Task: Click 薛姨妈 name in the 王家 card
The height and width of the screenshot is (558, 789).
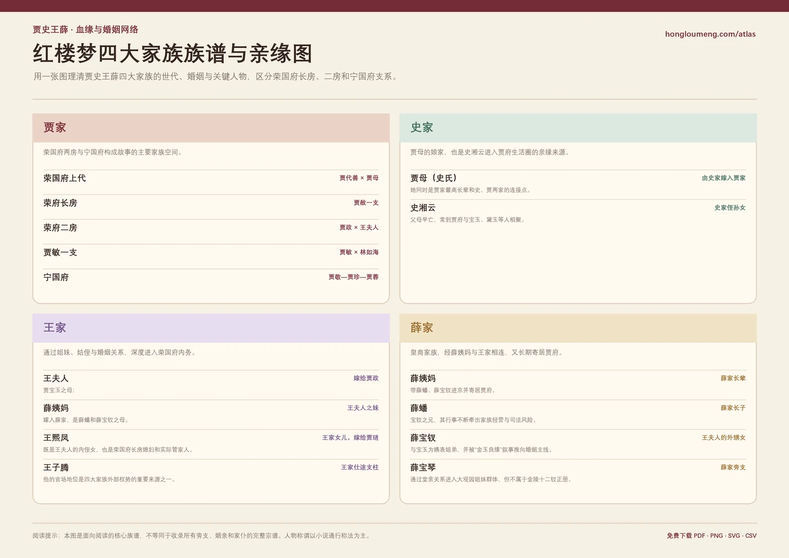Action: pos(56,408)
